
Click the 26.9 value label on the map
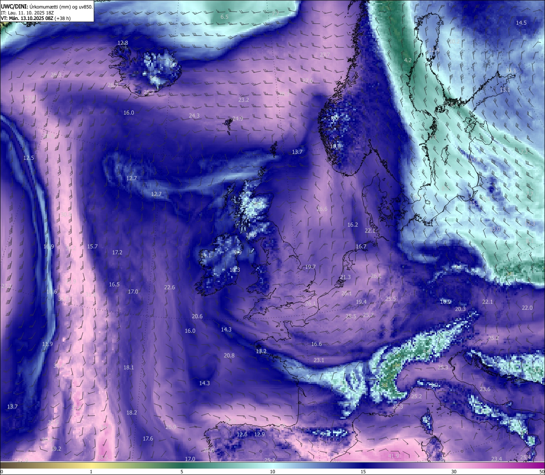click(x=171, y=427)
